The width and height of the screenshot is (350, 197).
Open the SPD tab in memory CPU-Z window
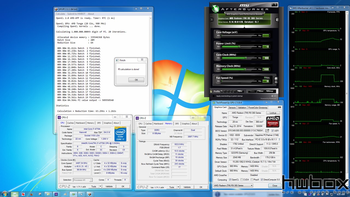click(177, 124)
